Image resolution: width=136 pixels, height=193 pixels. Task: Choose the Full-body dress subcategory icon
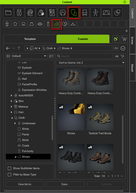pos(48,24)
